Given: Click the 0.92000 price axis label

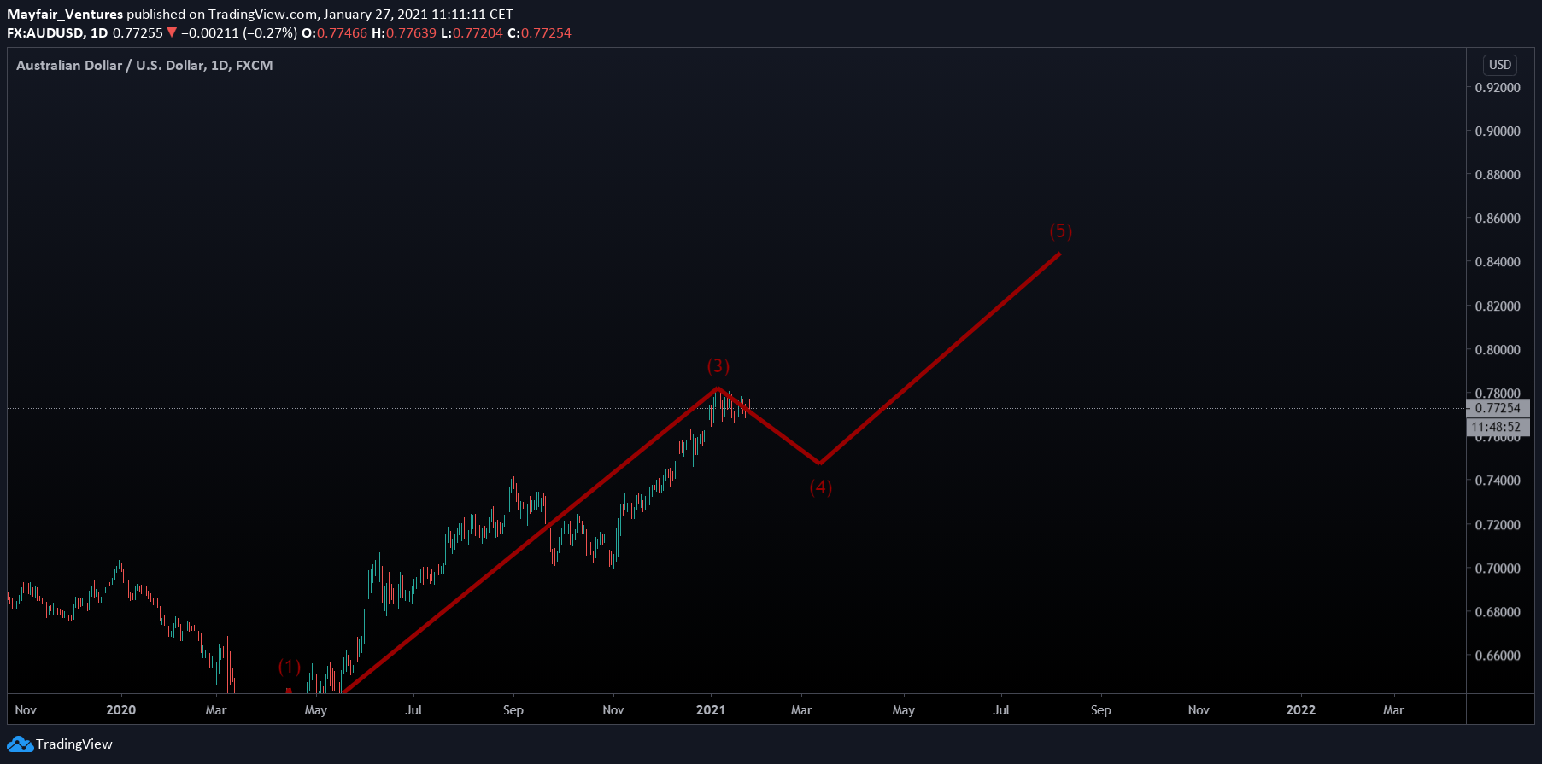Looking at the screenshot, I should (x=1498, y=88).
